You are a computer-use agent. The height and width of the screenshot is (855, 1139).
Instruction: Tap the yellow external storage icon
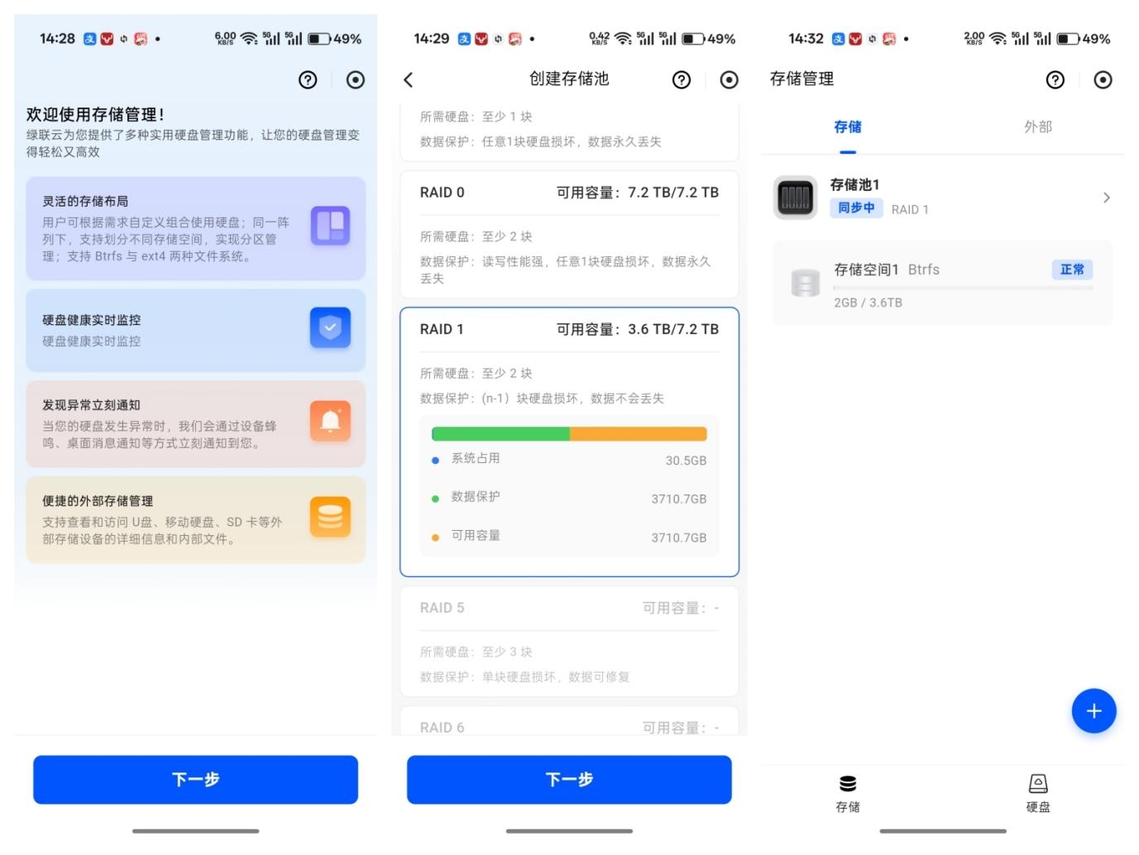click(x=331, y=517)
